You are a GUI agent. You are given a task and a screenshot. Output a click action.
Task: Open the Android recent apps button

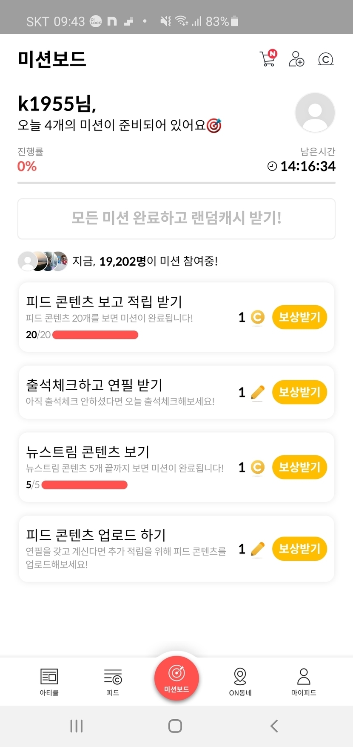77,726
